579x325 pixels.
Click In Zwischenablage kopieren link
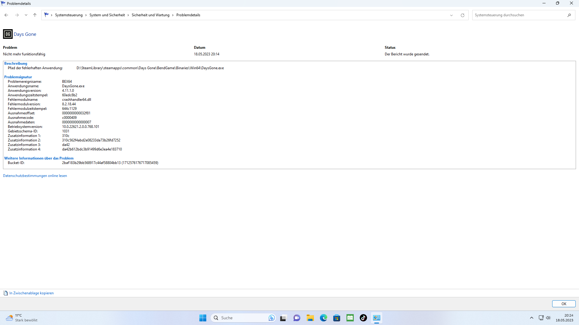pos(31,293)
